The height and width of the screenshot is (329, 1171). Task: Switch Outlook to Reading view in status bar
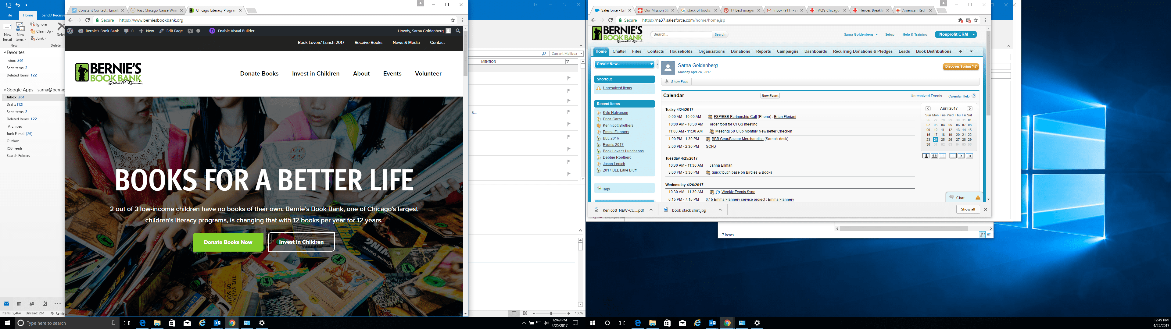coord(525,313)
